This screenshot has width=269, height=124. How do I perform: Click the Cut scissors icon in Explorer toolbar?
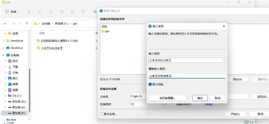pyautogui.click(x=29, y=12)
